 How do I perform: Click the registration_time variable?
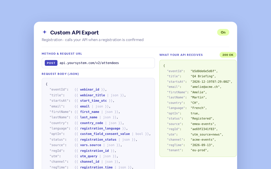[96, 167]
